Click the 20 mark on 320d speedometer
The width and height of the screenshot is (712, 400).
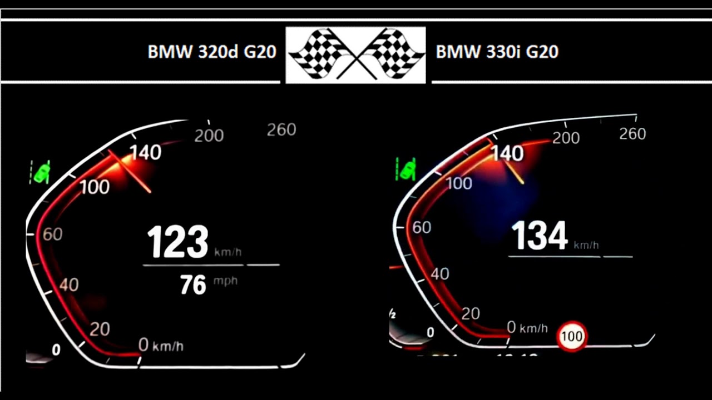click(100, 329)
